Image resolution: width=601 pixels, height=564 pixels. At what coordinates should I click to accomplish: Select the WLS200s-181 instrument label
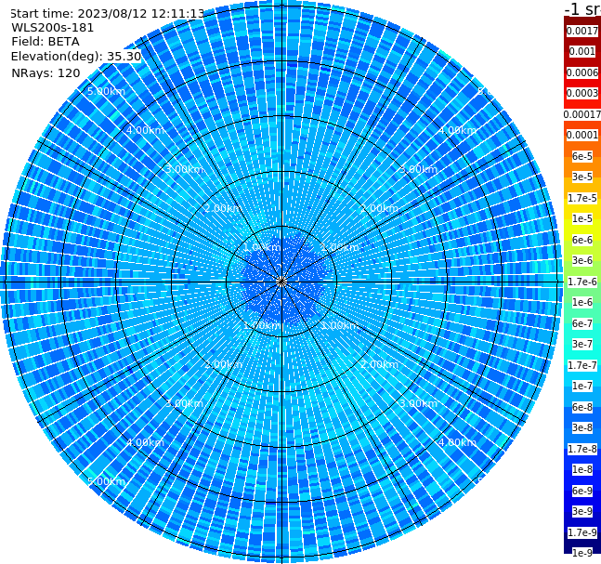[53, 28]
